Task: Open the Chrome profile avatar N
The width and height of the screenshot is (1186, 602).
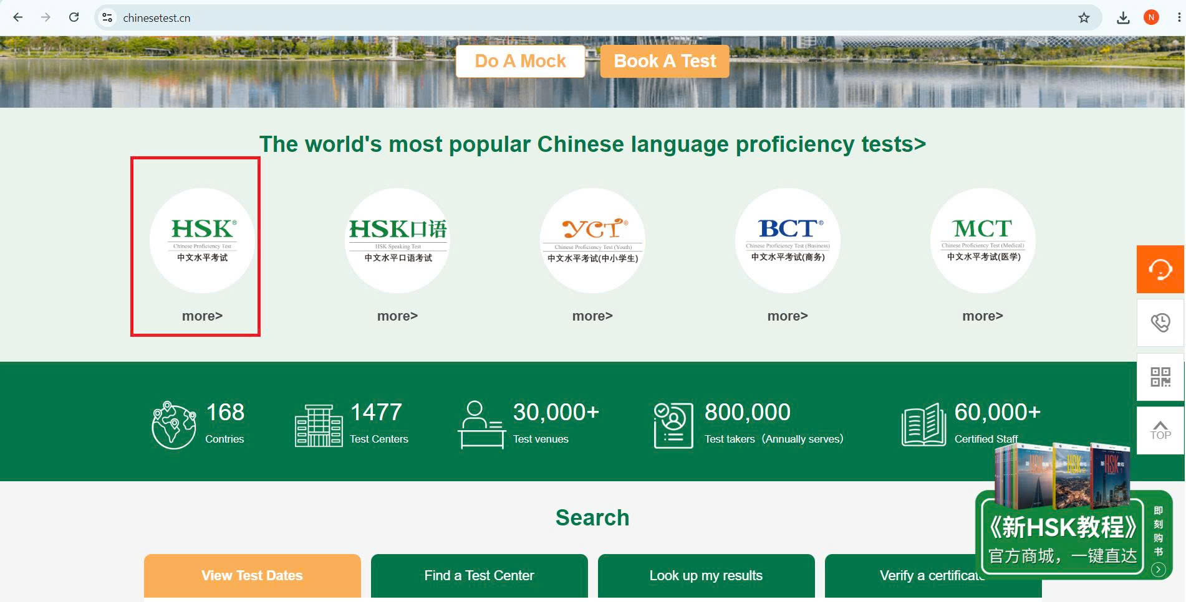Action: point(1151,17)
